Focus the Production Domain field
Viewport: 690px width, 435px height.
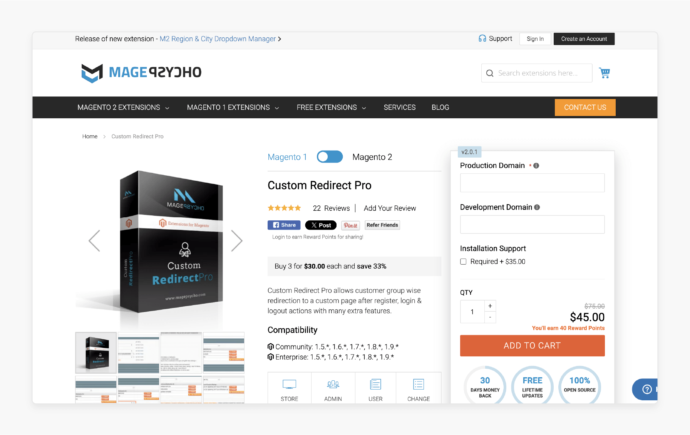(533, 183)
